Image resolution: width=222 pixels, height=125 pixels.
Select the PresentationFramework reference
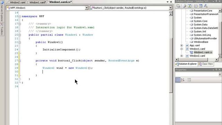[x=206, y=14]
